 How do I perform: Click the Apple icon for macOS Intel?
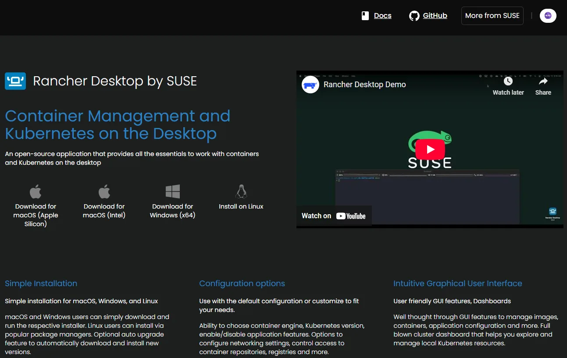click(104, 191)
